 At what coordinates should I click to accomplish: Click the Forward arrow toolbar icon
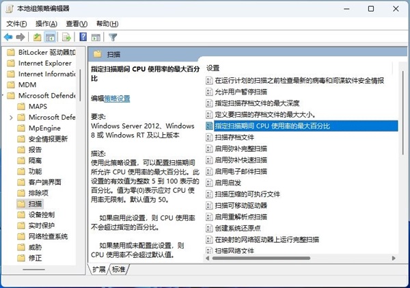pos(20,37)
